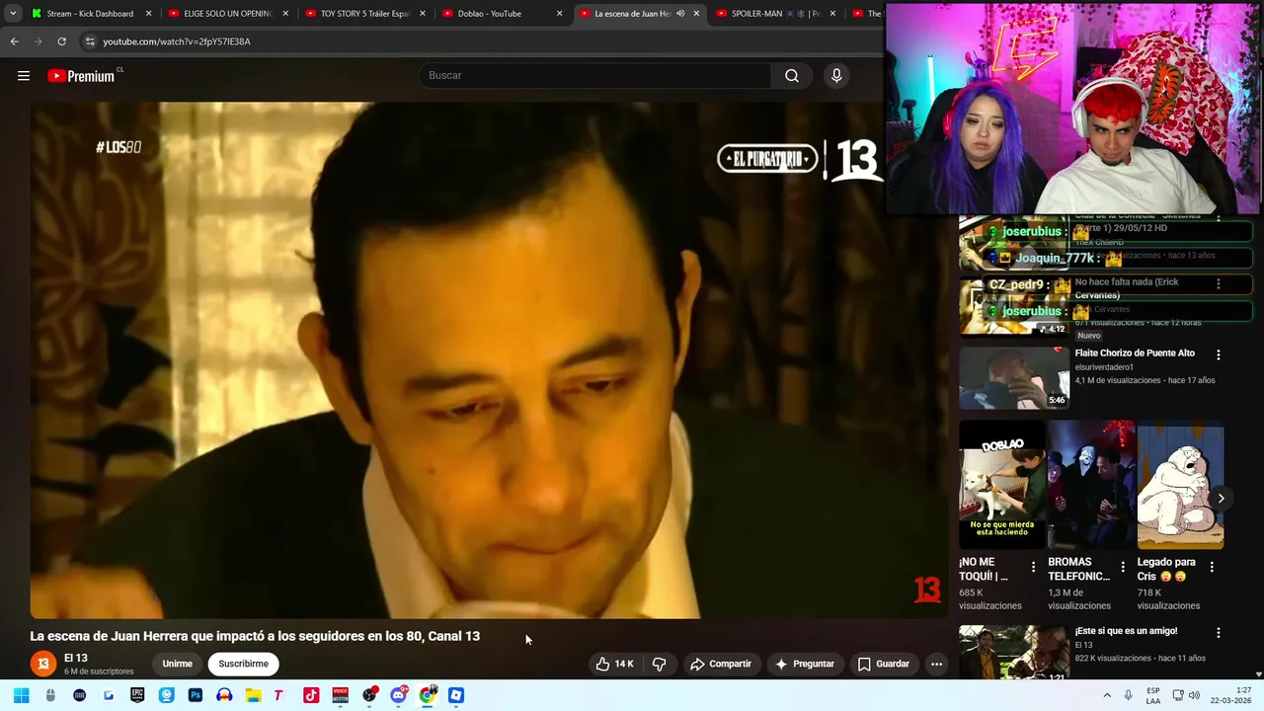
Task: Reload the page with the refresh icon
Action: coord(61,41)
